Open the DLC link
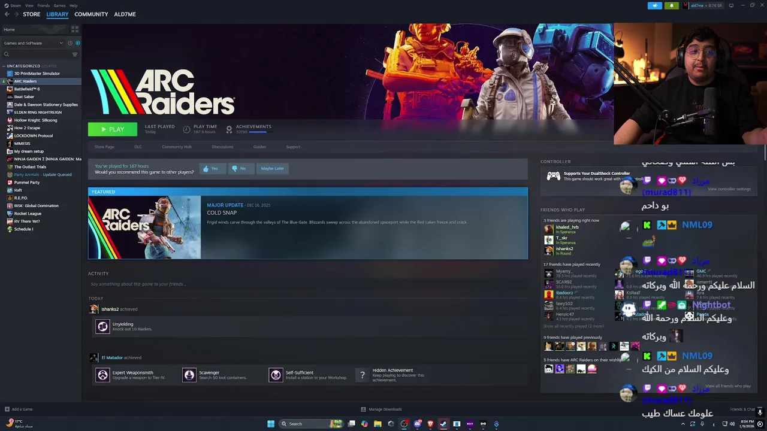Image resolution: width=767 pixels, height=431 pixels. pyautogui.click(x=138, y=147)
